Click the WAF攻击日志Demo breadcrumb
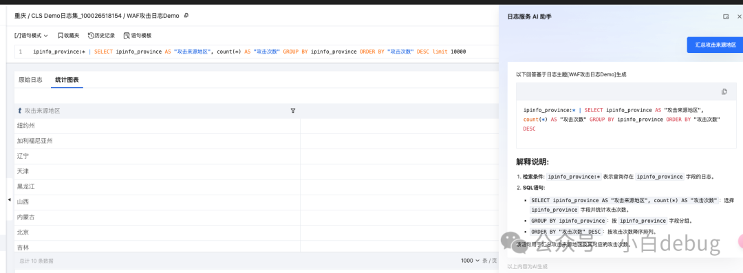Image resolution: width=743 pixels, height=273 pixels. click(153, 16)
